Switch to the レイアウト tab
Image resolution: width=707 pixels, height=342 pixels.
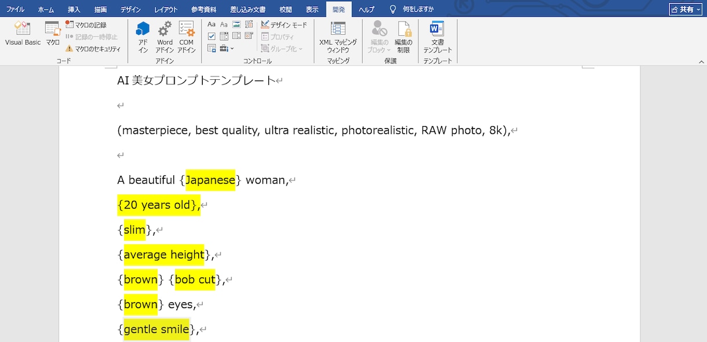pyautogui.click(x=166, y=9)
